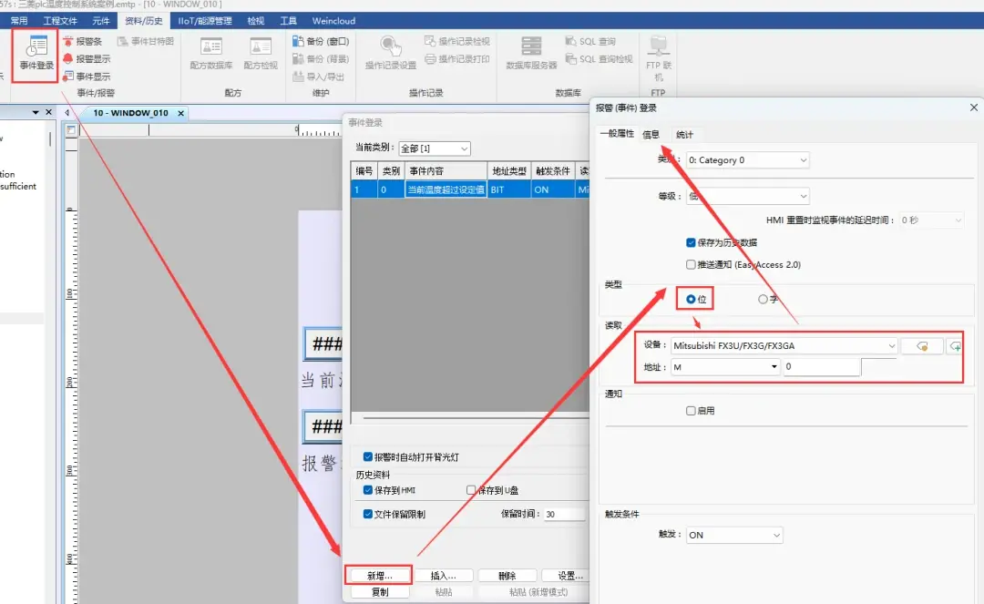The height and width of the screenshot is (604, 984).
Task: Click the add-tag icon with green plus
Action: [x=955, y=346]
